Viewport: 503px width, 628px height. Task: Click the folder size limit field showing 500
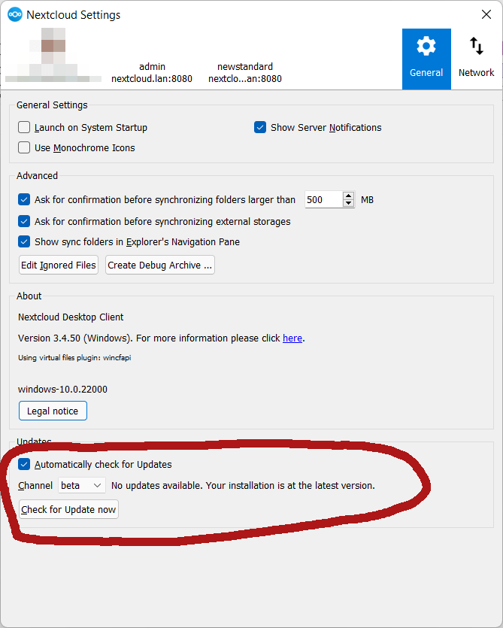(323, 199)
